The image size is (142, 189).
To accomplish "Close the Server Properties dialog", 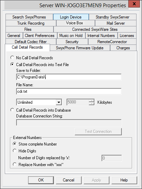I will pyautogui.click(x=134, y=4).
